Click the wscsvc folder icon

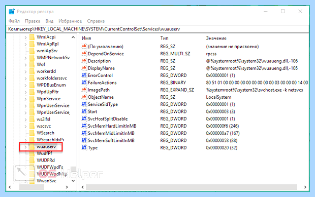(x=32, y=126)
